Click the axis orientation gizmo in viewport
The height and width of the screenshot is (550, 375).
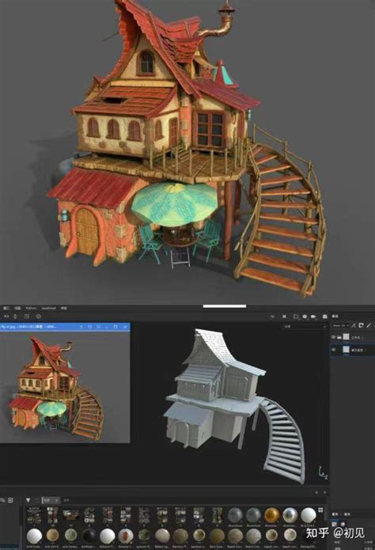point(323,472)
